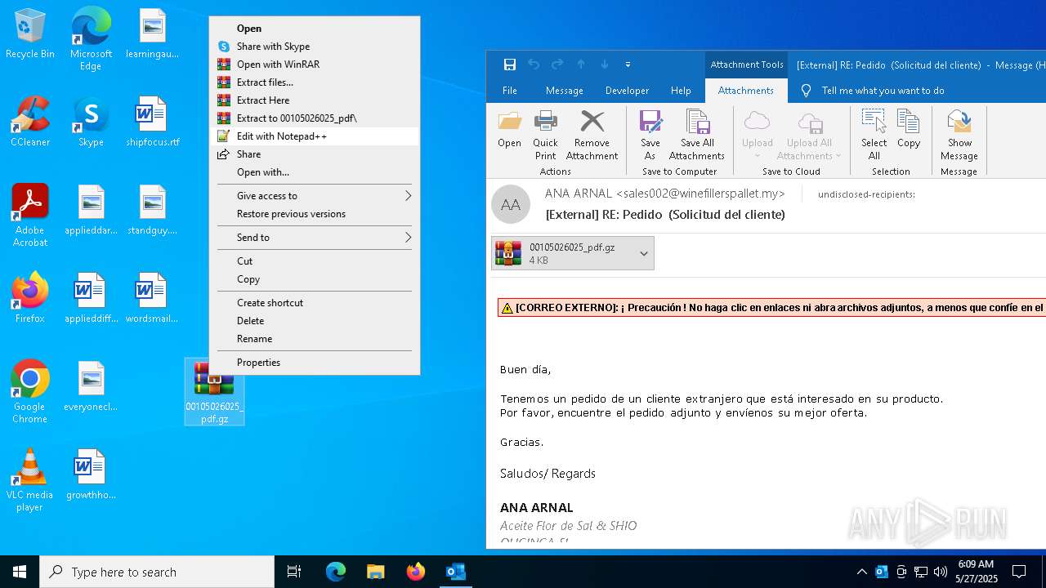Select Extract to 00105026025_pdf\ option
Viewport: 1046px width, 588px height.
click(315, 118)
